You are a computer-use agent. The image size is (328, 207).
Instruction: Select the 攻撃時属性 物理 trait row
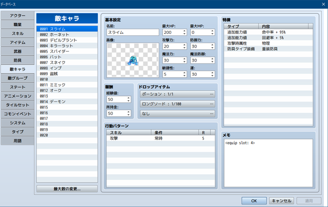[x=269, y=43]
